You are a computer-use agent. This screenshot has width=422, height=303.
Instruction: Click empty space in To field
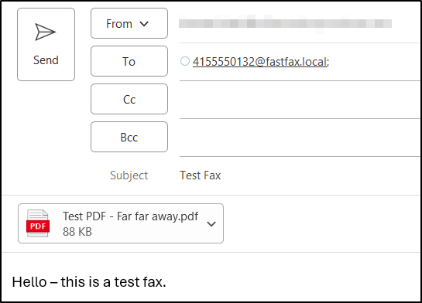374,62
